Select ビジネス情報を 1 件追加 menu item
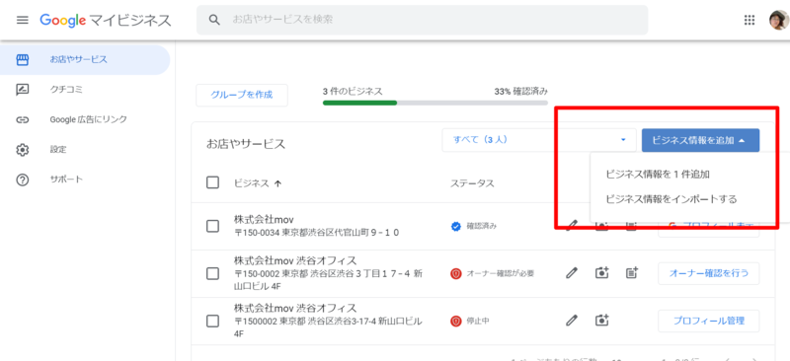Screen dimensions: 790x361 658,175
